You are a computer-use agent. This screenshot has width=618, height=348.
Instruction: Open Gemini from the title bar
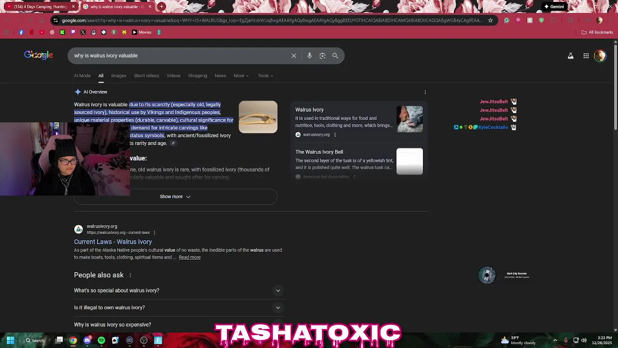tap(554, 7)
